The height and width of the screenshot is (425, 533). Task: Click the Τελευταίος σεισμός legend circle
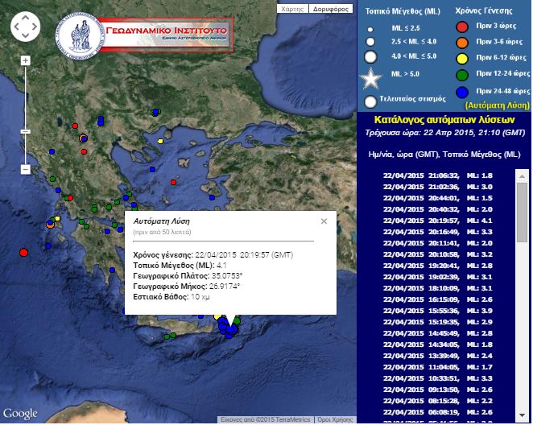370,101
